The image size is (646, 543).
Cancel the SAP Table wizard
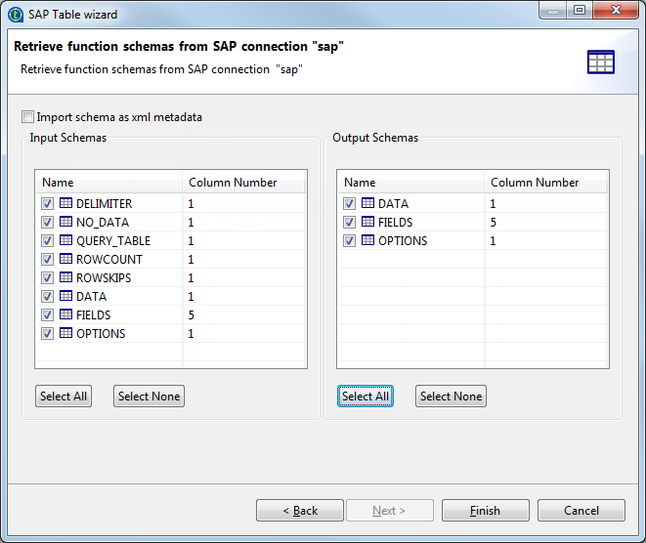pyautogui.click(x=581, y=511)
